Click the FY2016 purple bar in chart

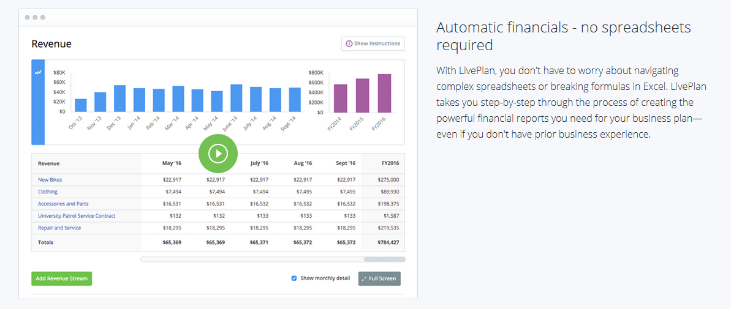(384, 94)
